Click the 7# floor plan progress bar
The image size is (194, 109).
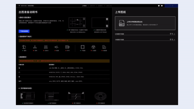145,41
